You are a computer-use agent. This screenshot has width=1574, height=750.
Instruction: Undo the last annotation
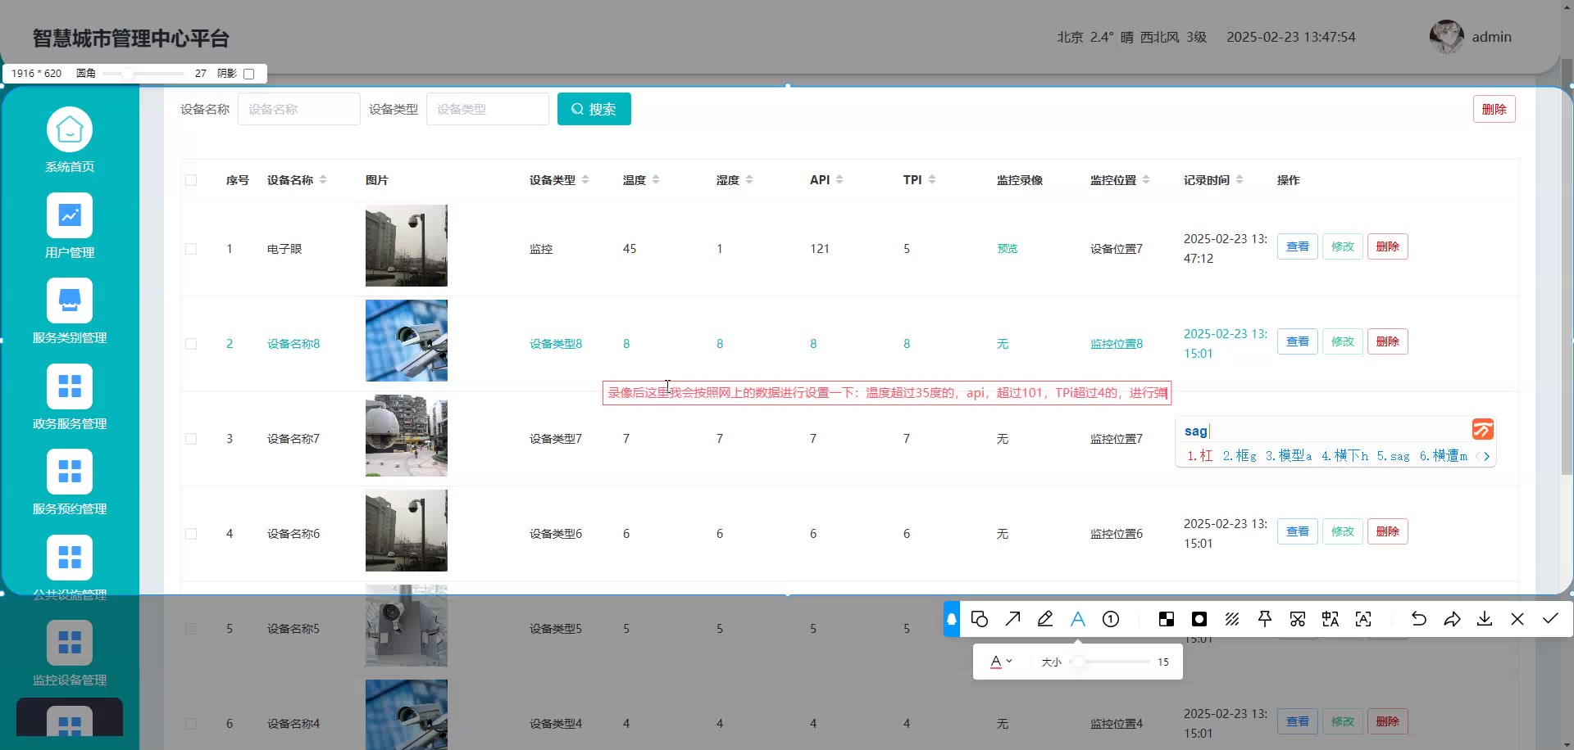pyautogui.click(x=1419, y=619)
